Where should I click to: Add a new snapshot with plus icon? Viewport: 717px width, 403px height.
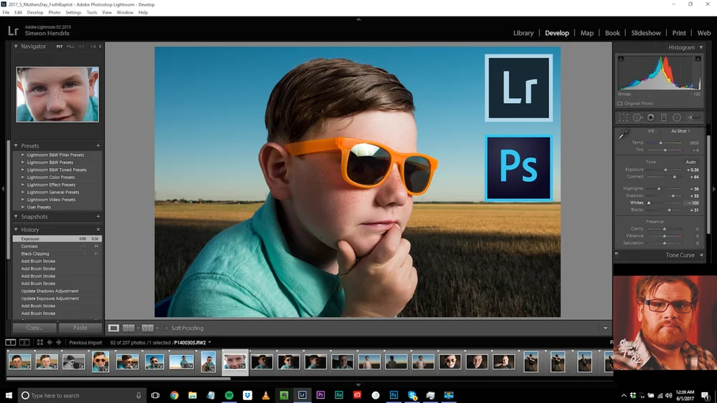98,216
